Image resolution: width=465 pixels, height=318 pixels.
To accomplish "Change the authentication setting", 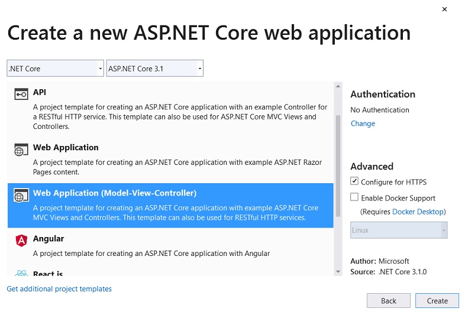I will tap(363, 124).
